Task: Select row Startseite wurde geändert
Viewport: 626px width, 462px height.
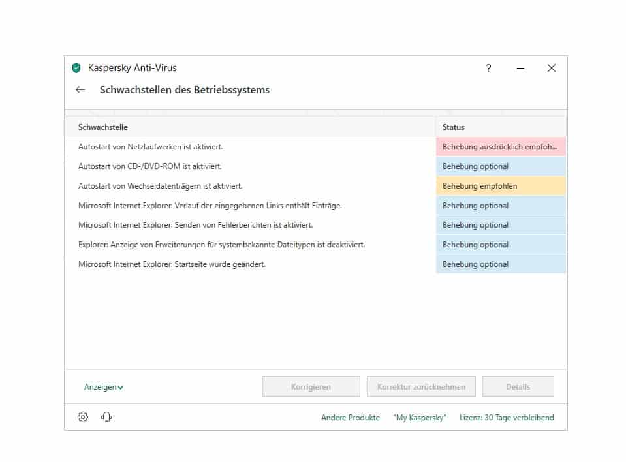Action: click(315, 264)
